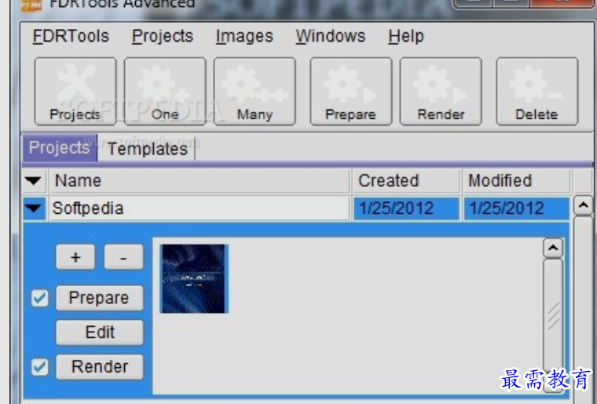The width and height of the screenshot is (597, 404).
Task: Sort by the Modified column header
Action: [516, 181]
